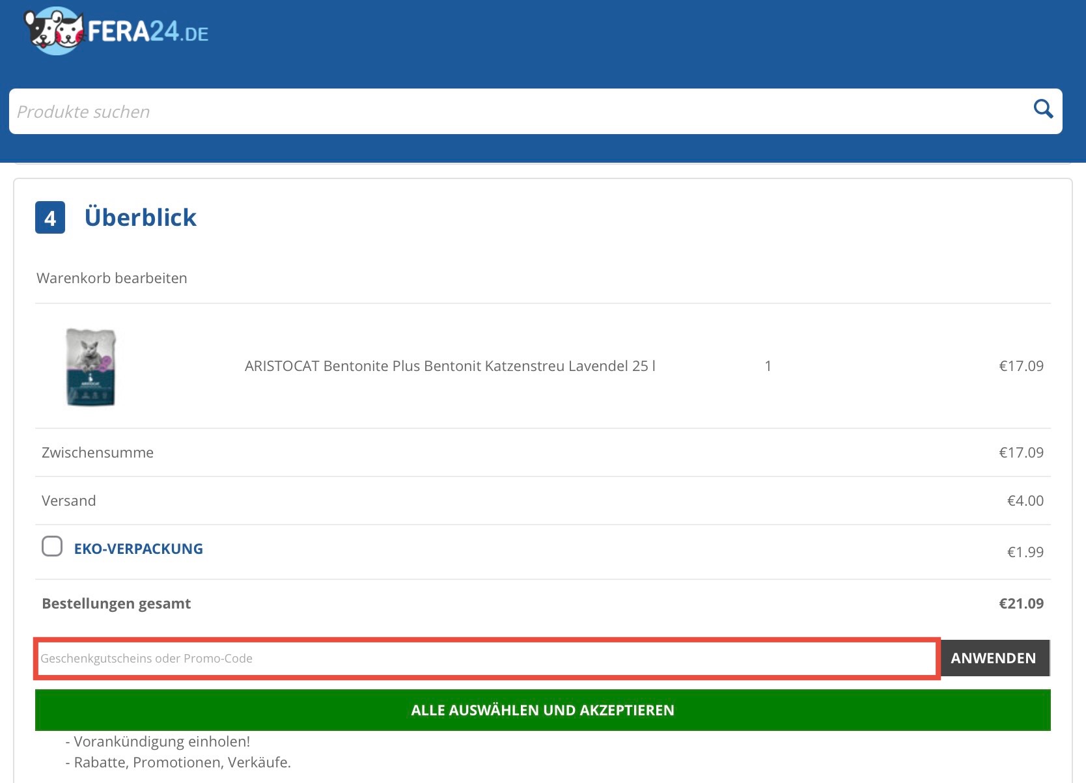Click the Überblick section heading
1086x783 pixels.
(x=141, y=217)
